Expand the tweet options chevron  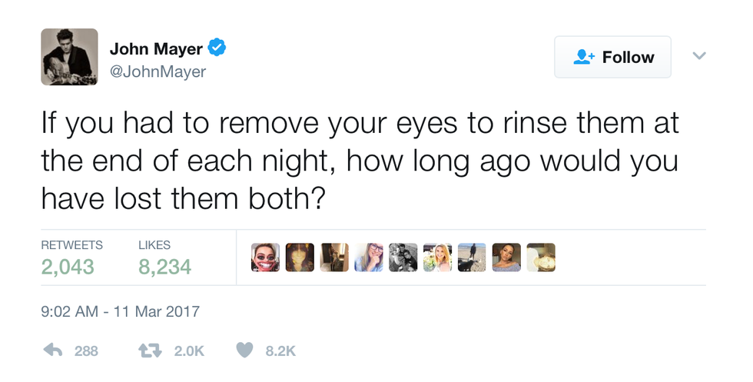698,56
